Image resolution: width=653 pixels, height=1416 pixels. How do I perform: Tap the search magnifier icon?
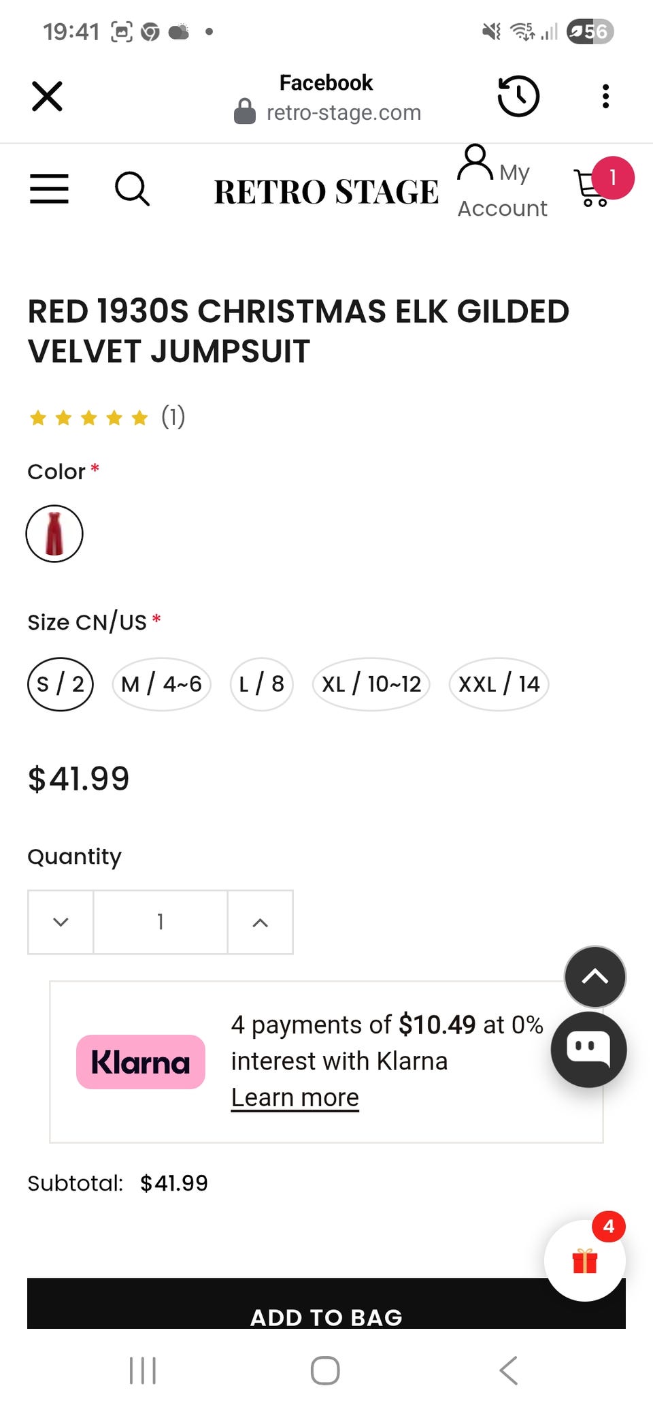132,189
